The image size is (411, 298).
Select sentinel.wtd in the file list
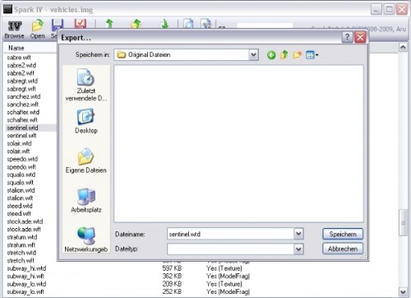tap(22, 128)
